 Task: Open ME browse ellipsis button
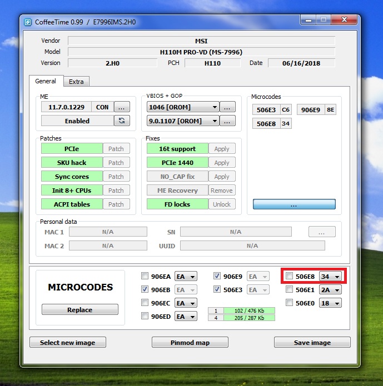pos(122,107)
